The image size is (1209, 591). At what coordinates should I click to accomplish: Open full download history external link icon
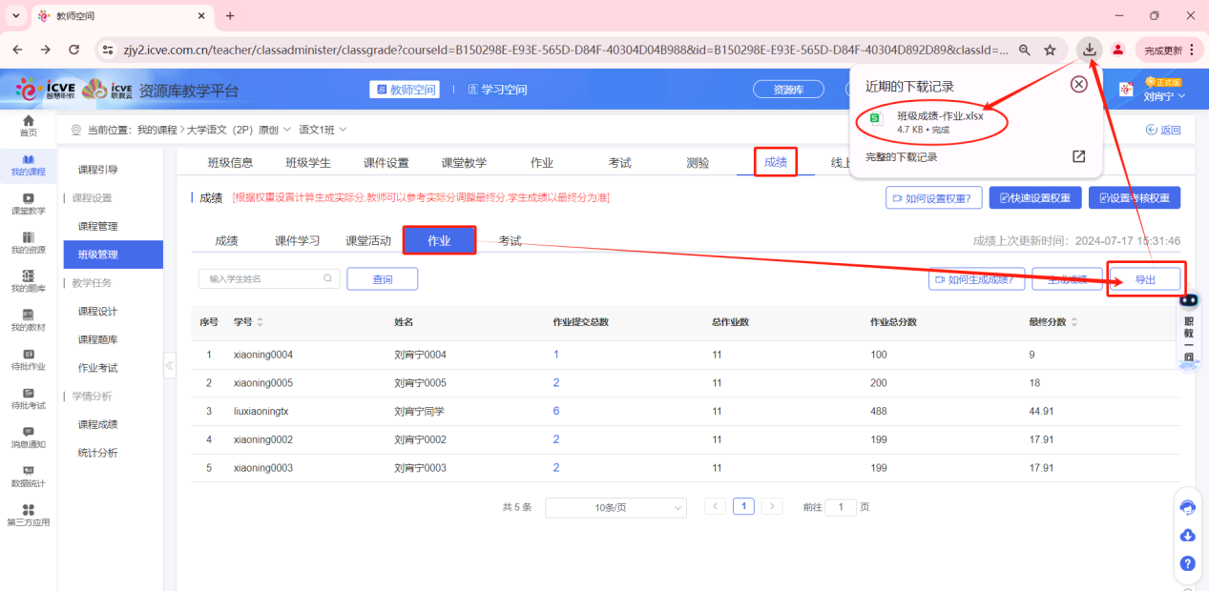click(1078, 156)
